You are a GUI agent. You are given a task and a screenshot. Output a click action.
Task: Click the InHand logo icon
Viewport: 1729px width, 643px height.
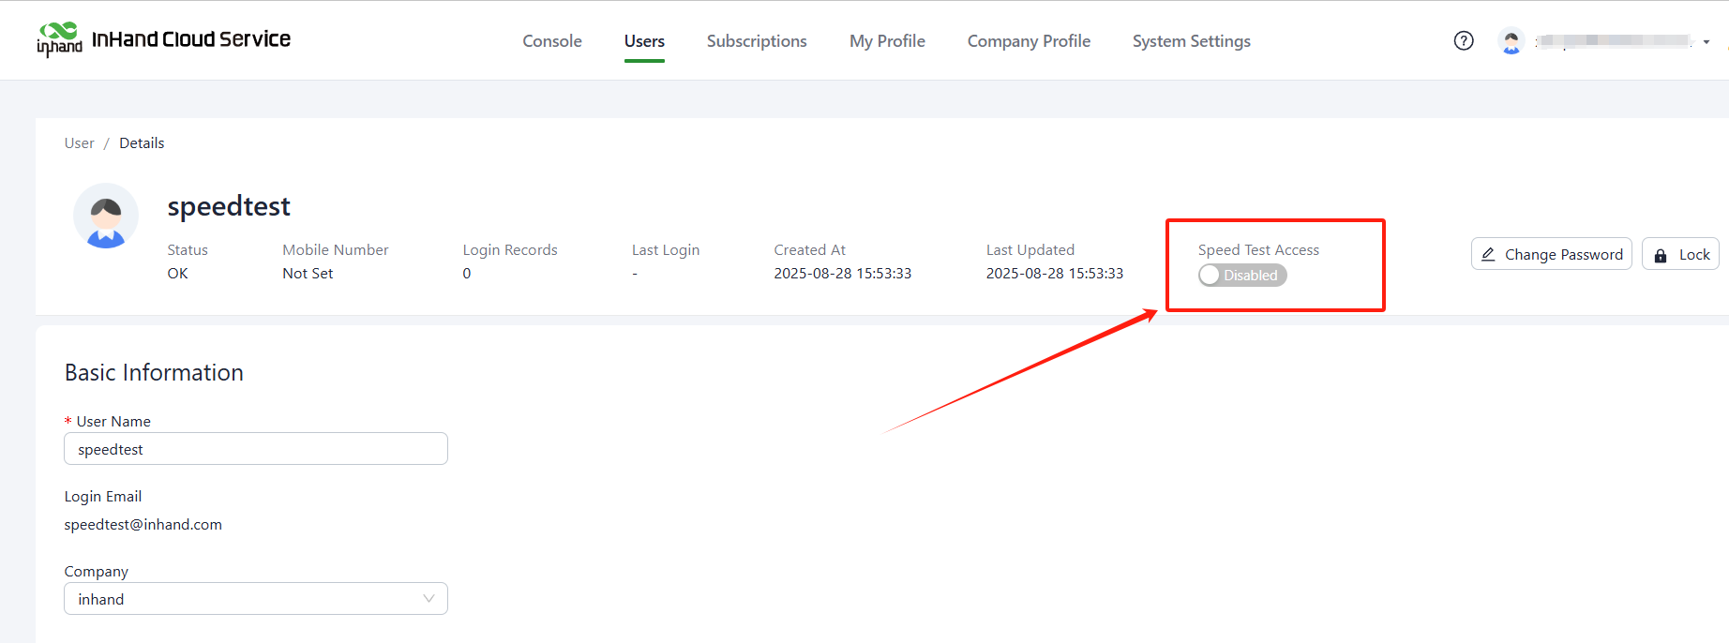click(59, 39)
